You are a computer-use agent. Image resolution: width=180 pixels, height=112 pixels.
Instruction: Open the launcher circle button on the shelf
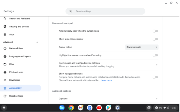(4, 108)
